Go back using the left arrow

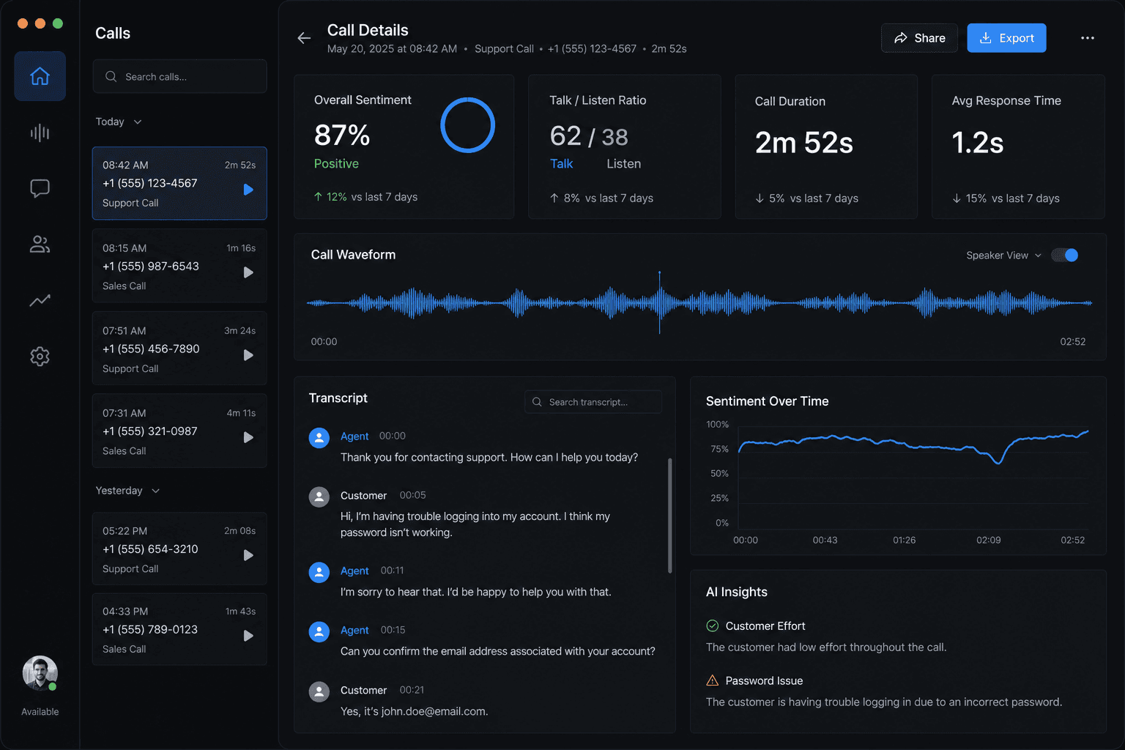point(304,38)
